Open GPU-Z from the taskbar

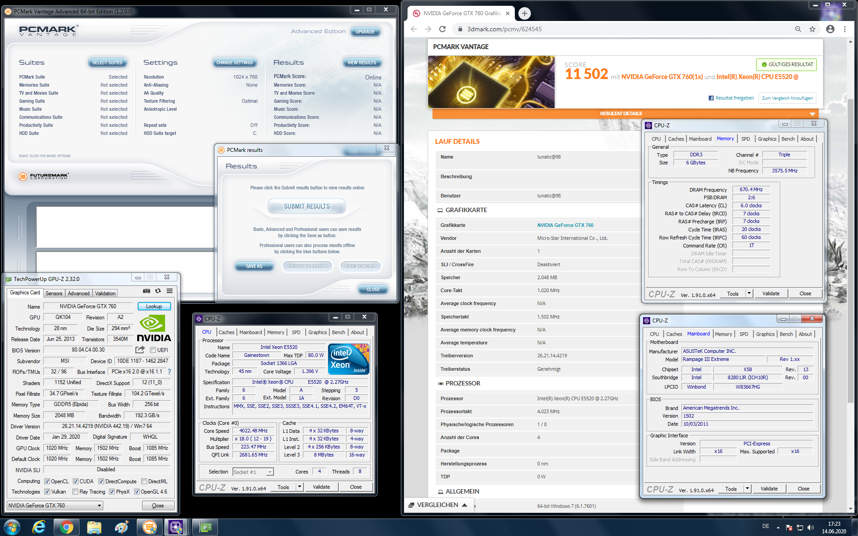pos(205,528)
